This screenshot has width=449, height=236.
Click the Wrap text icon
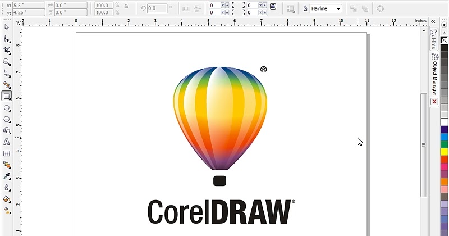pyautogui.click(x=291, y=8)
